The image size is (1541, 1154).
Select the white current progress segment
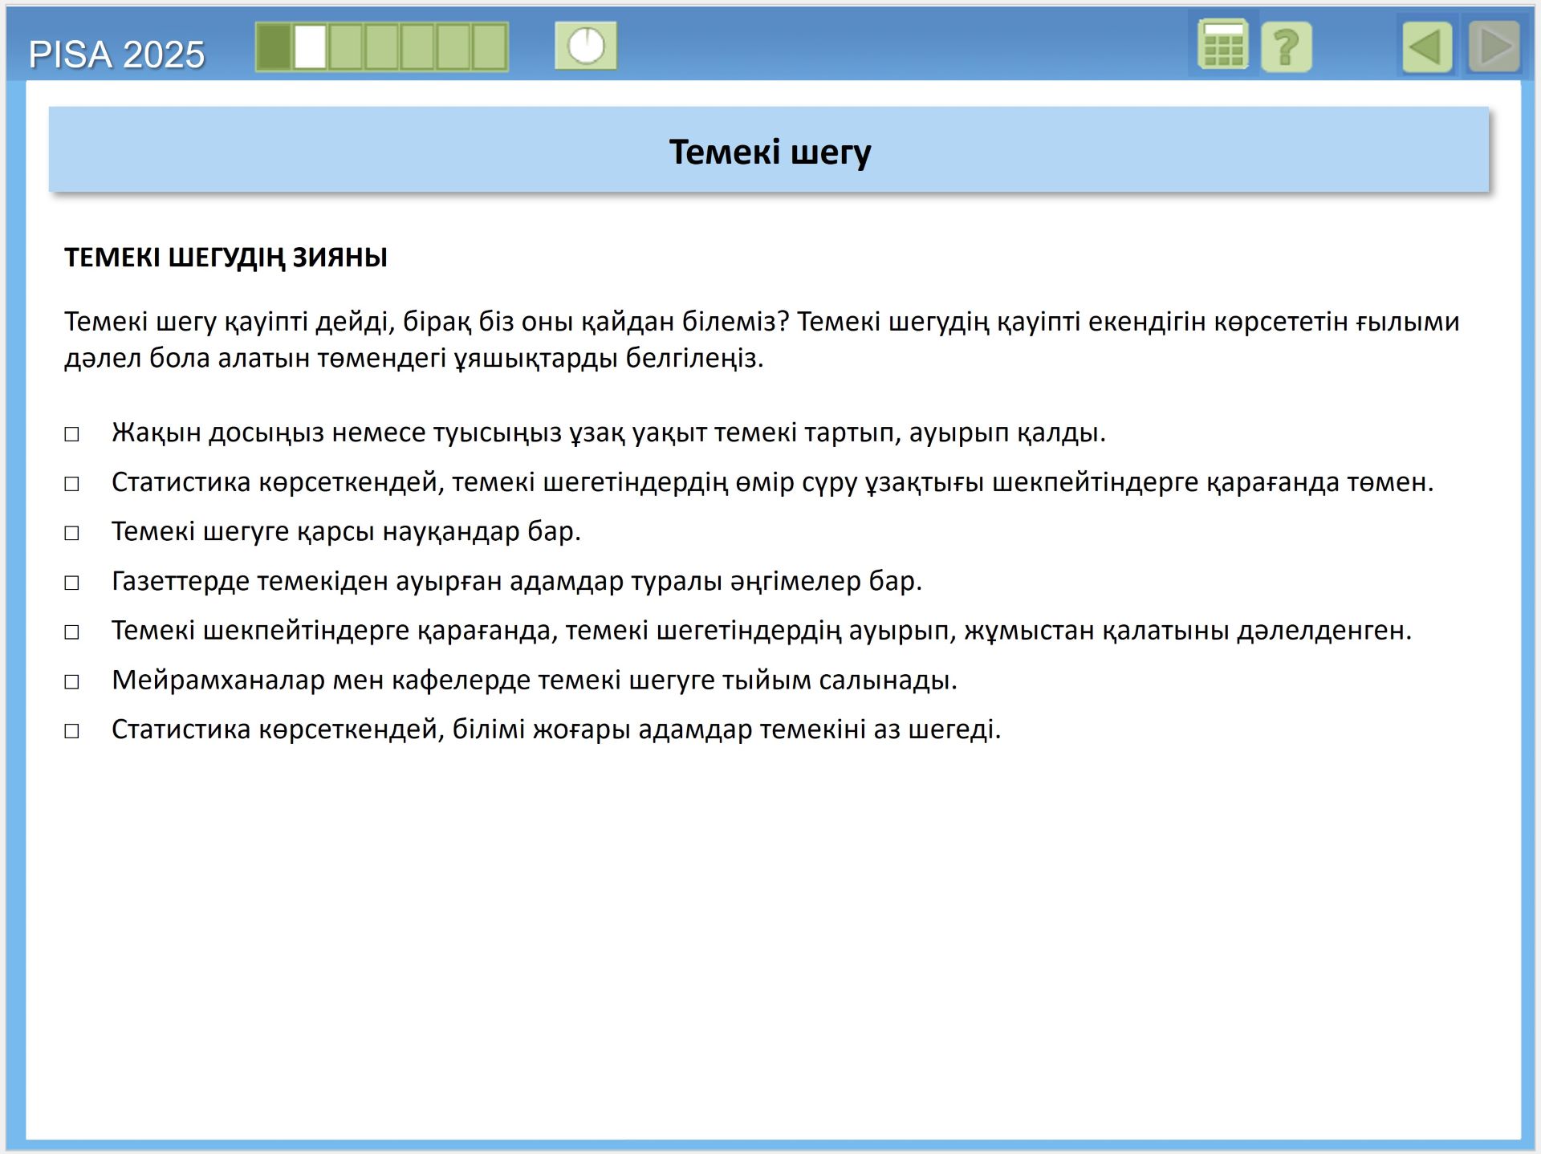click(310, 47)
